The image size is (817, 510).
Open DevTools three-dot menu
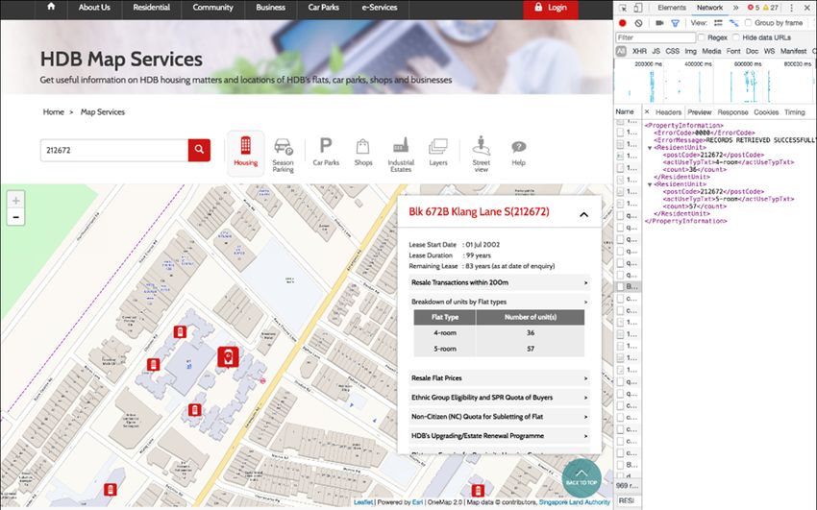pyautogui.click(x=792, y=8)
